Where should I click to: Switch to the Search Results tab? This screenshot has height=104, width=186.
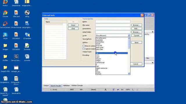coord(56,86)
